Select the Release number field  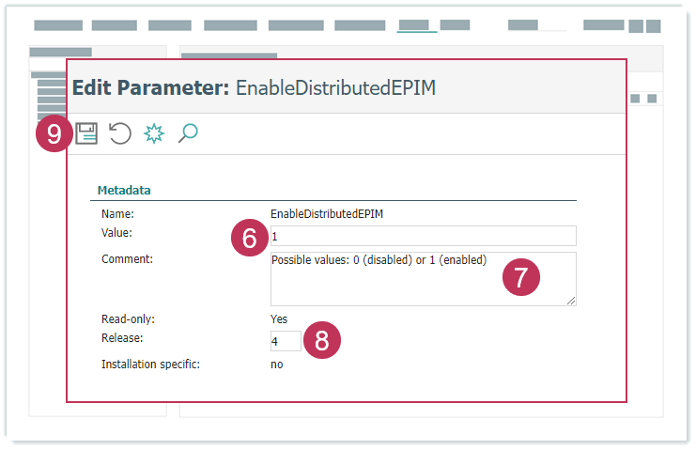coord(286,341)
